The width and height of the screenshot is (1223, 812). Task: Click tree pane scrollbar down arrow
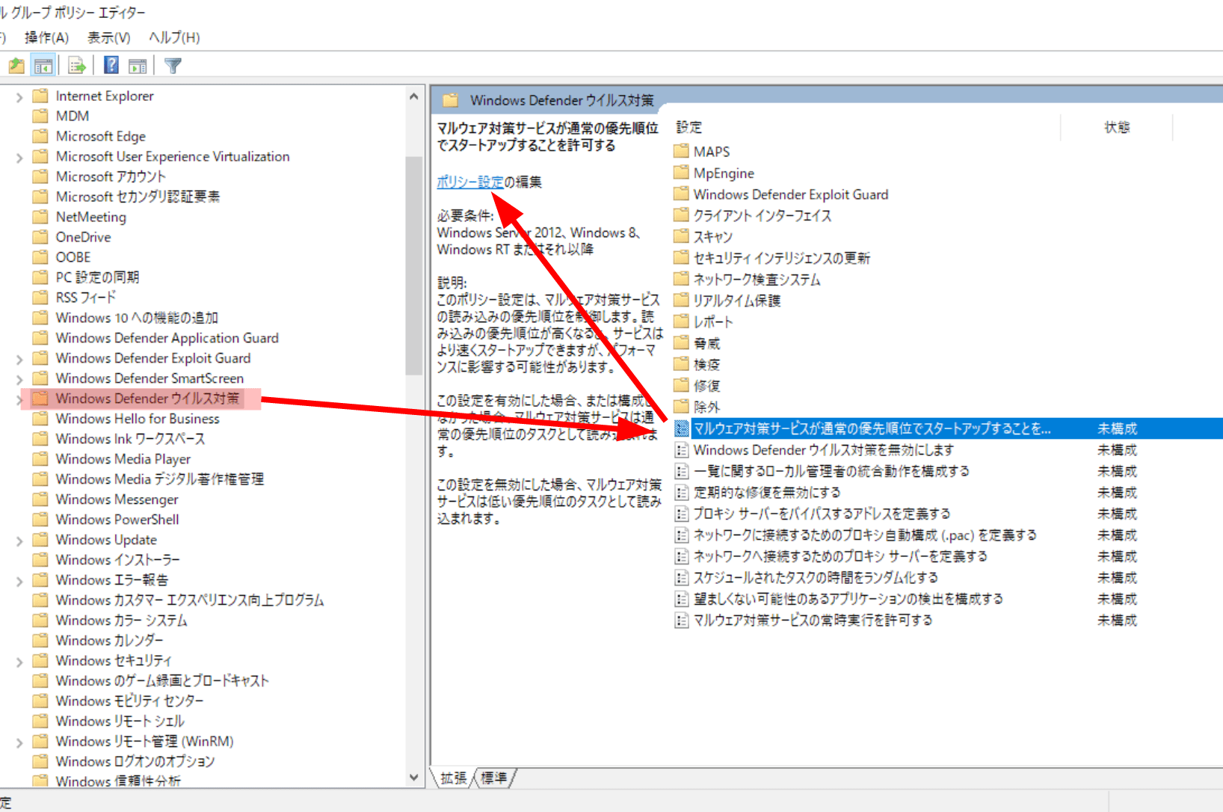(x=414, y=778)
